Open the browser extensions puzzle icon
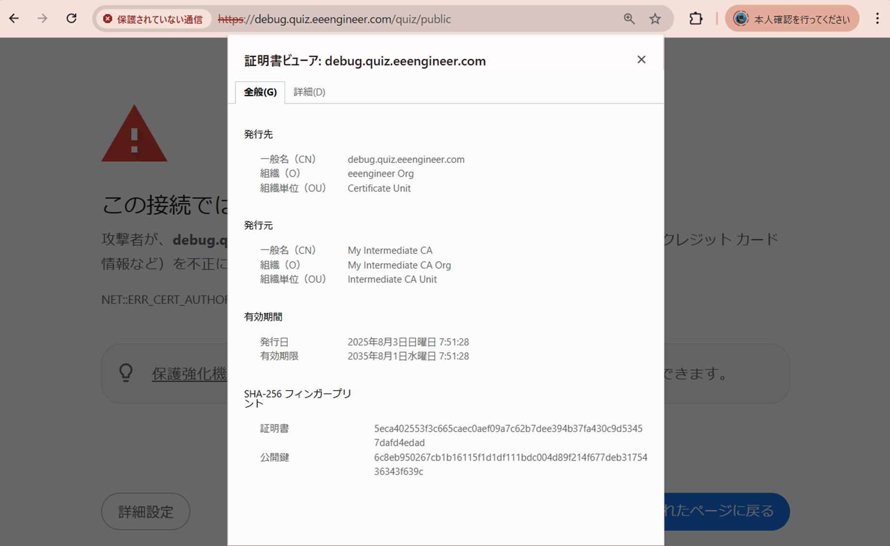This screenshot has width=890, height=546. (695, 18)
